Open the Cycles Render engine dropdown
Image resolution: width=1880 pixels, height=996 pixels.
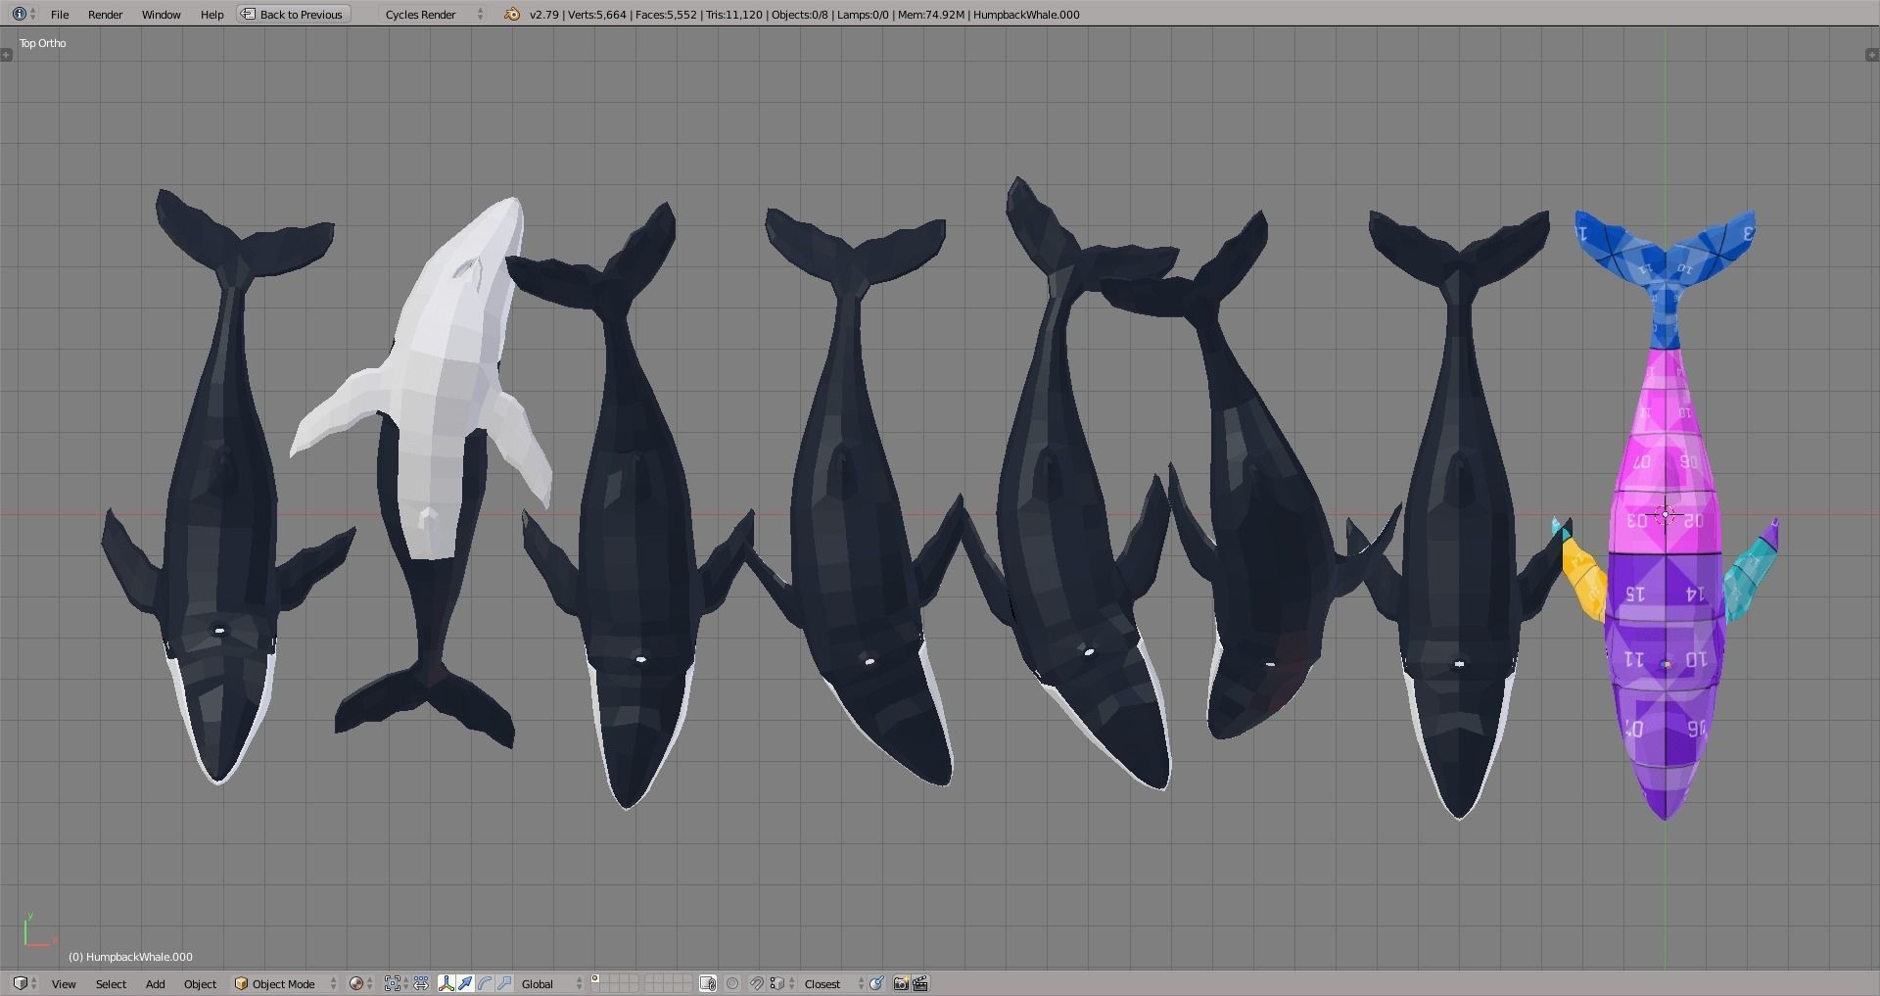(433, 14)
